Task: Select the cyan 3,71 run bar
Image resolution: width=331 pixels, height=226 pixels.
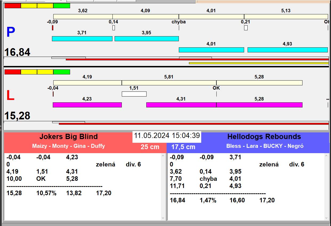Action: (82, 39)
